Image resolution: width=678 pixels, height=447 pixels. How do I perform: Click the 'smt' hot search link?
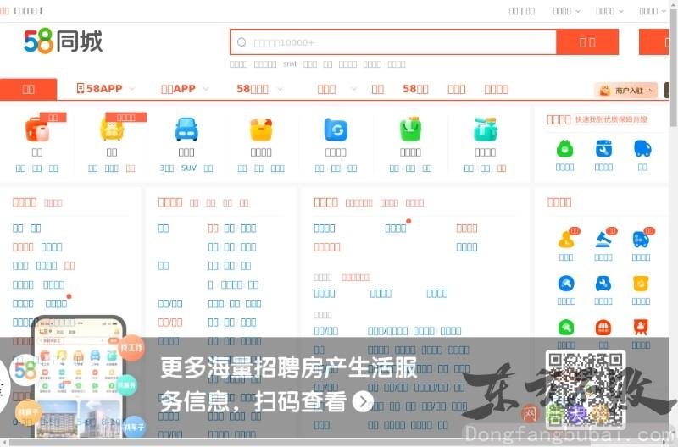tap(290, 64)
